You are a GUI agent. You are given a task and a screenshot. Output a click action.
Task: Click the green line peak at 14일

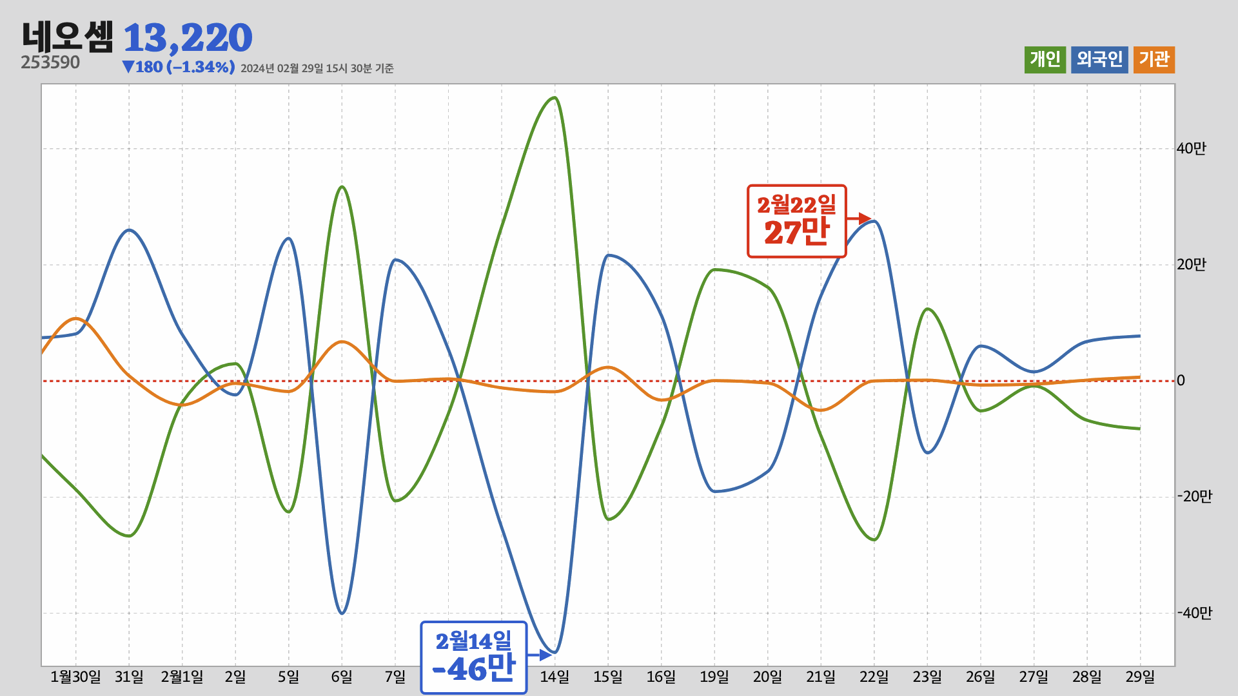click(x=555, y=98)
